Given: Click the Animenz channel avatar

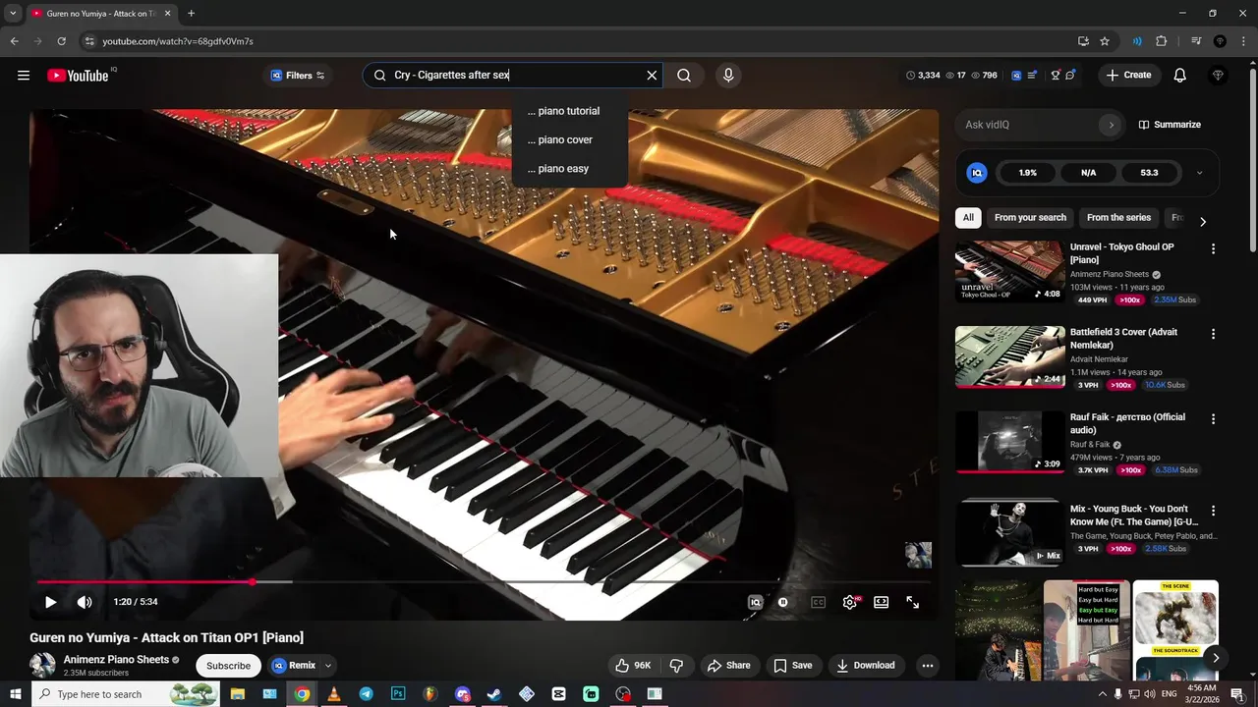Looking at the screenshot, I should [x=42, y=665].
